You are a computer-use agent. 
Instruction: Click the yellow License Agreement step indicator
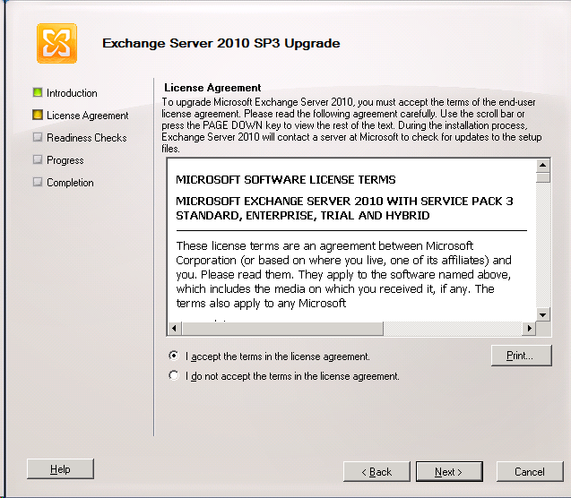38,115
